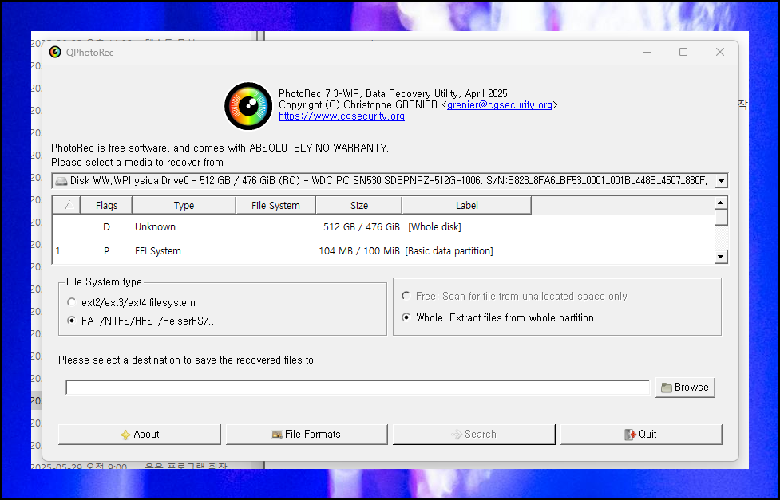Click the "P" flag of partition 1
780x500 pixels.
106,251
